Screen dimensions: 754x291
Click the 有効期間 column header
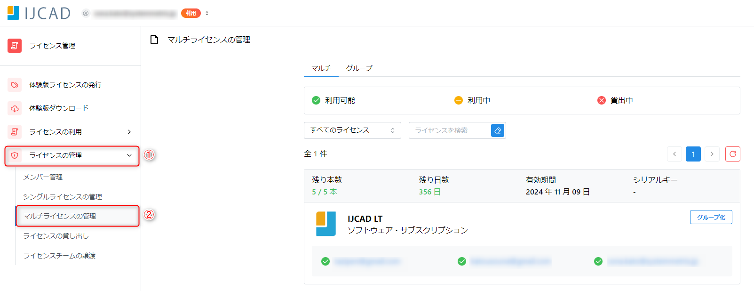[541, 180]
